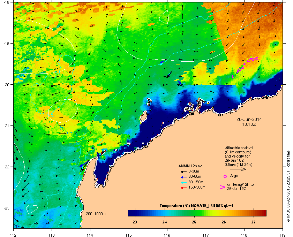Click the '200 1000m' isobath label

[x=96, y=214]
